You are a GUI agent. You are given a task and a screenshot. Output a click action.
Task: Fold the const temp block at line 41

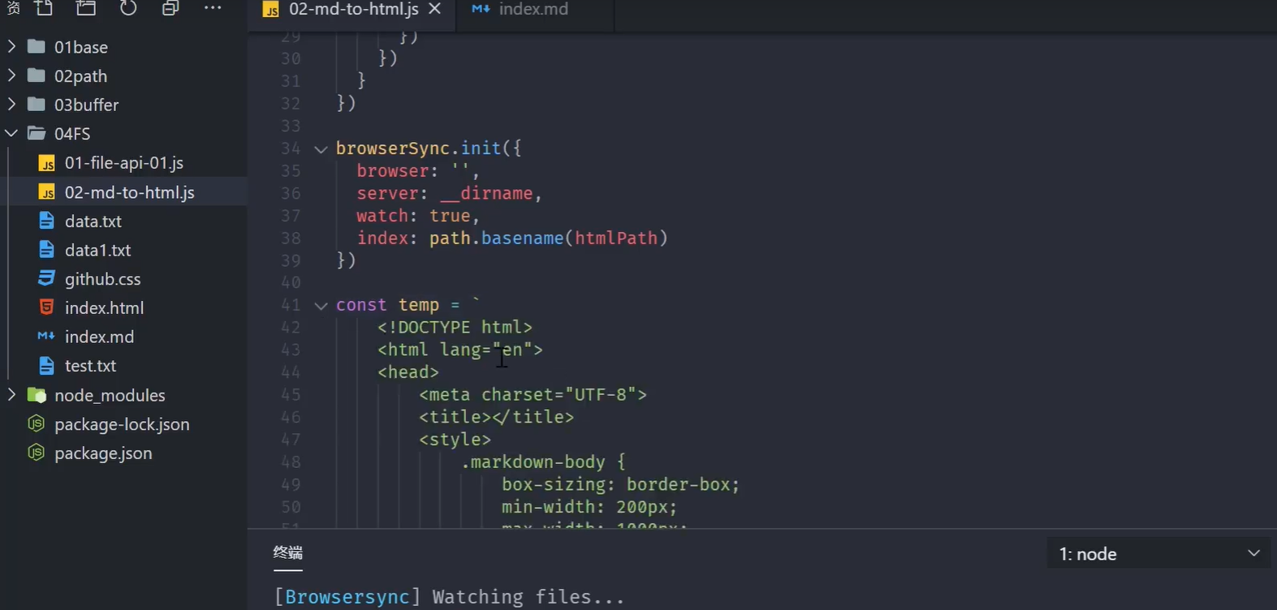click(321, 306)
